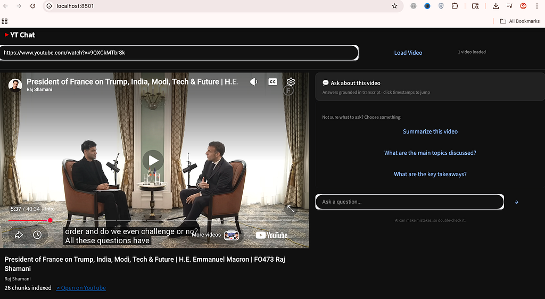The height and width of the screenshot is (299, 545).
Task: Select What are the key takeaways?
Action: 430,175
